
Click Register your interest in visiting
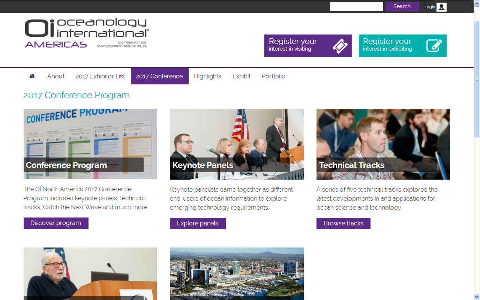coord(308,46)
